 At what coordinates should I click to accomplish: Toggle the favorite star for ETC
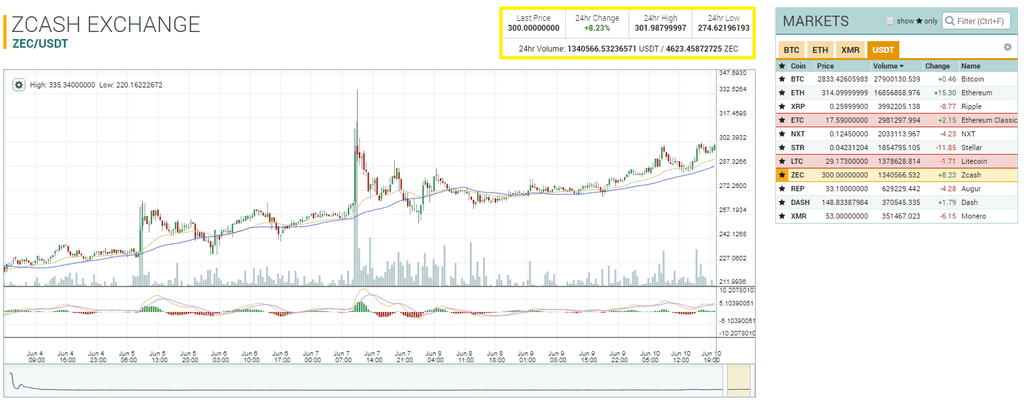pyautogui.click(x=782, y=120)
